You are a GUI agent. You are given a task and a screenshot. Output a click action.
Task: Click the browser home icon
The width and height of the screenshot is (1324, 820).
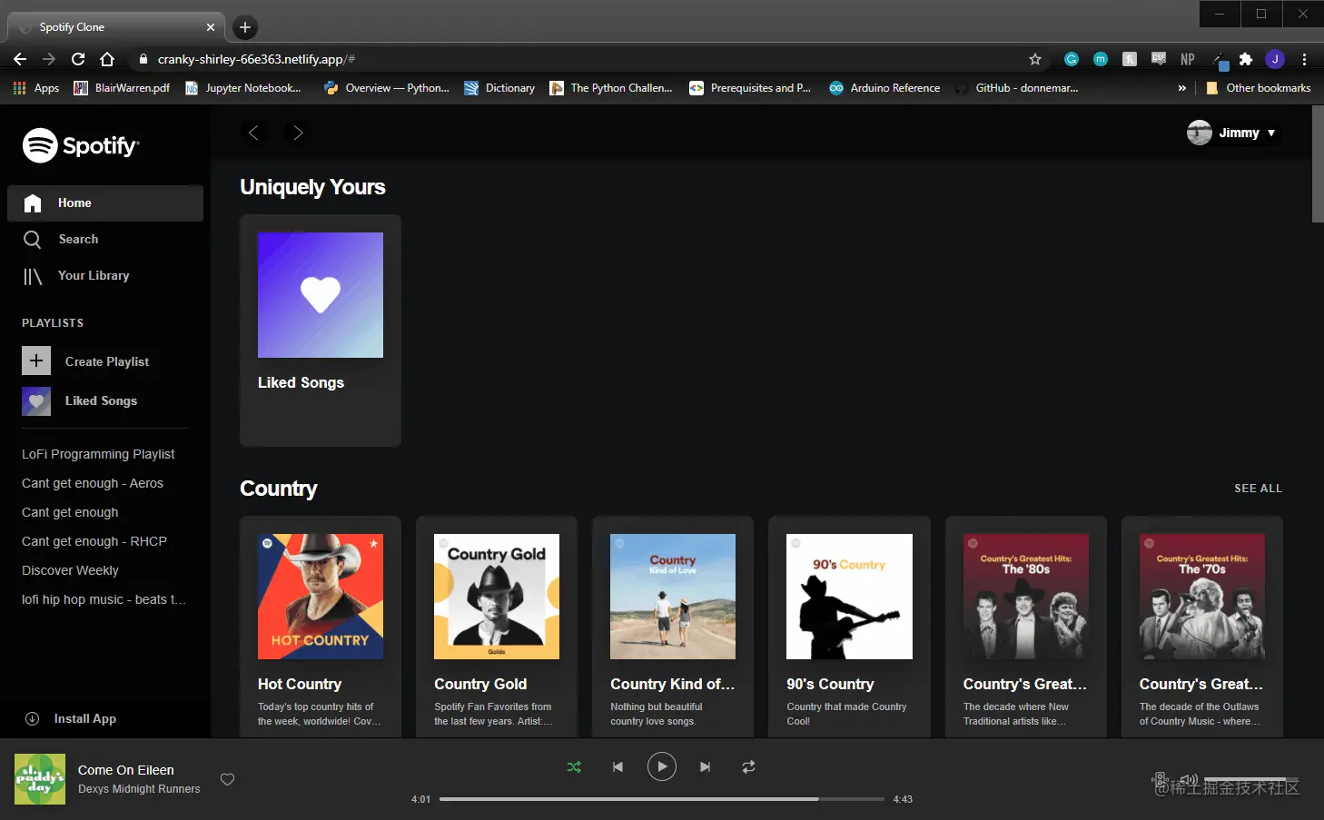coord(107,59)
